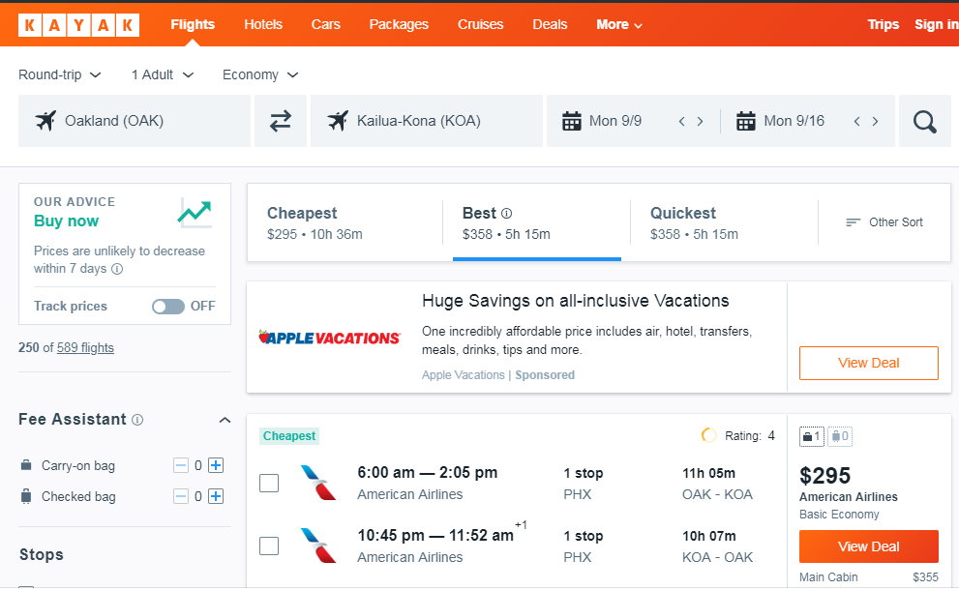The height and width of the screenshot is (590, 959).
Task: Click the price trend chart icon
Action: (195, 213)
